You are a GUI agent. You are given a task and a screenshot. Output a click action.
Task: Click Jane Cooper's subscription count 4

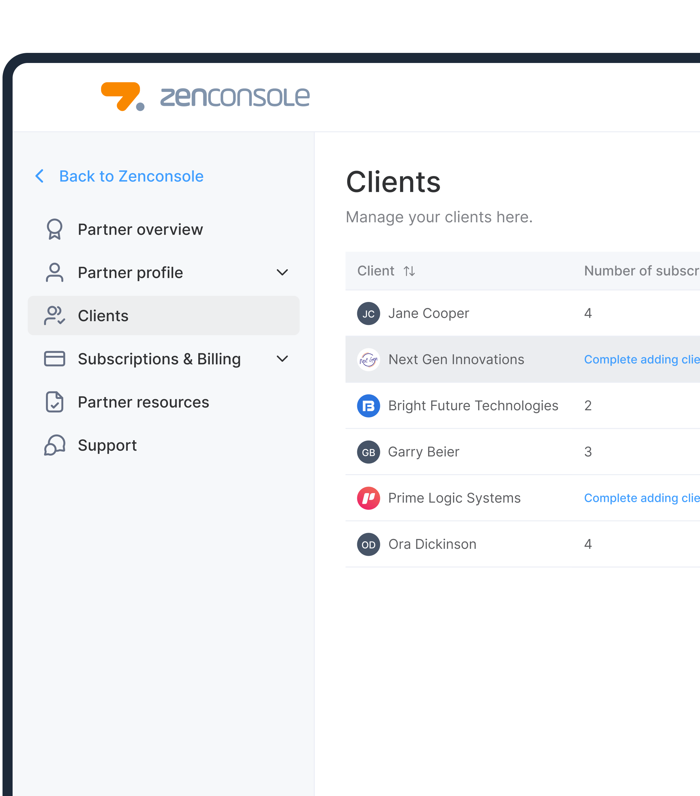point(588,314)
